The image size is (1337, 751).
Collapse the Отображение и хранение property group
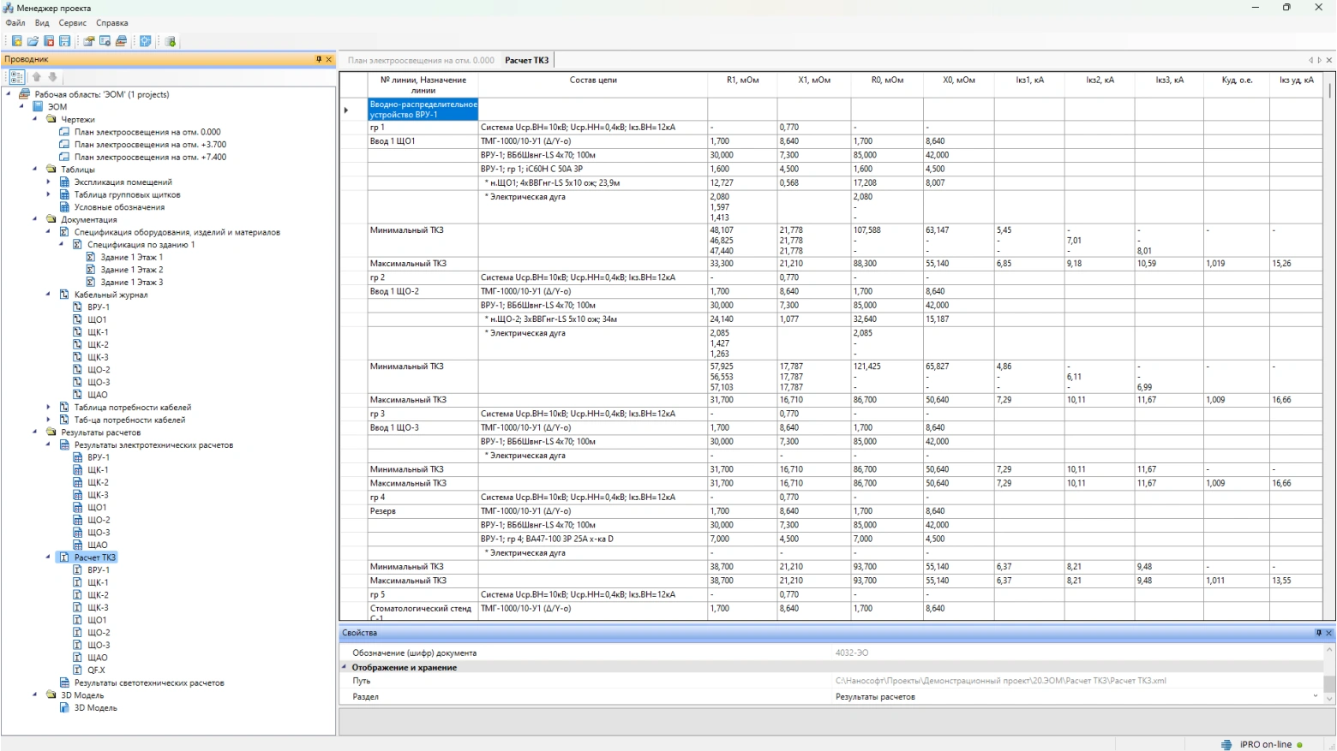[x=345, y=667]
